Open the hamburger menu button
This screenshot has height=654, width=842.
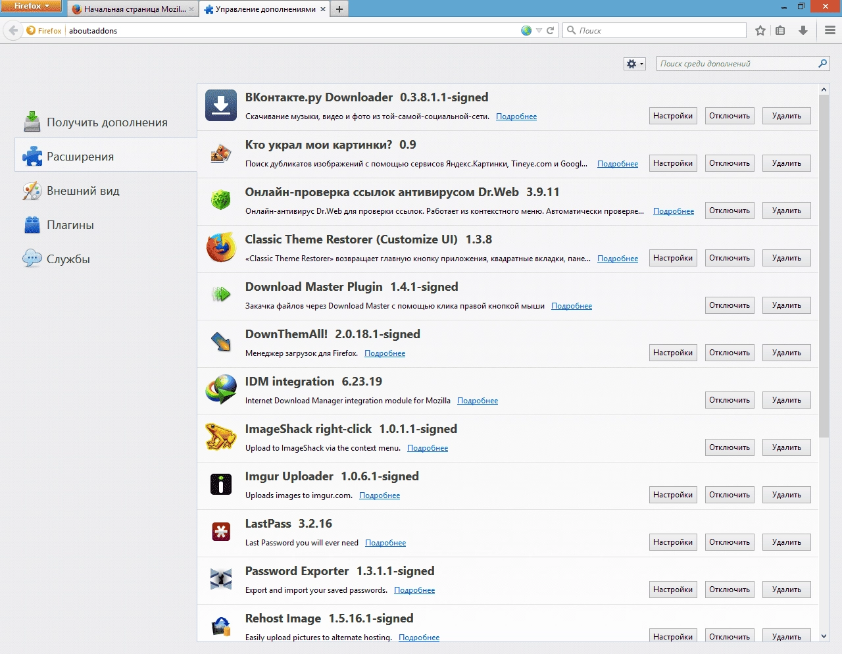[830, 30]
